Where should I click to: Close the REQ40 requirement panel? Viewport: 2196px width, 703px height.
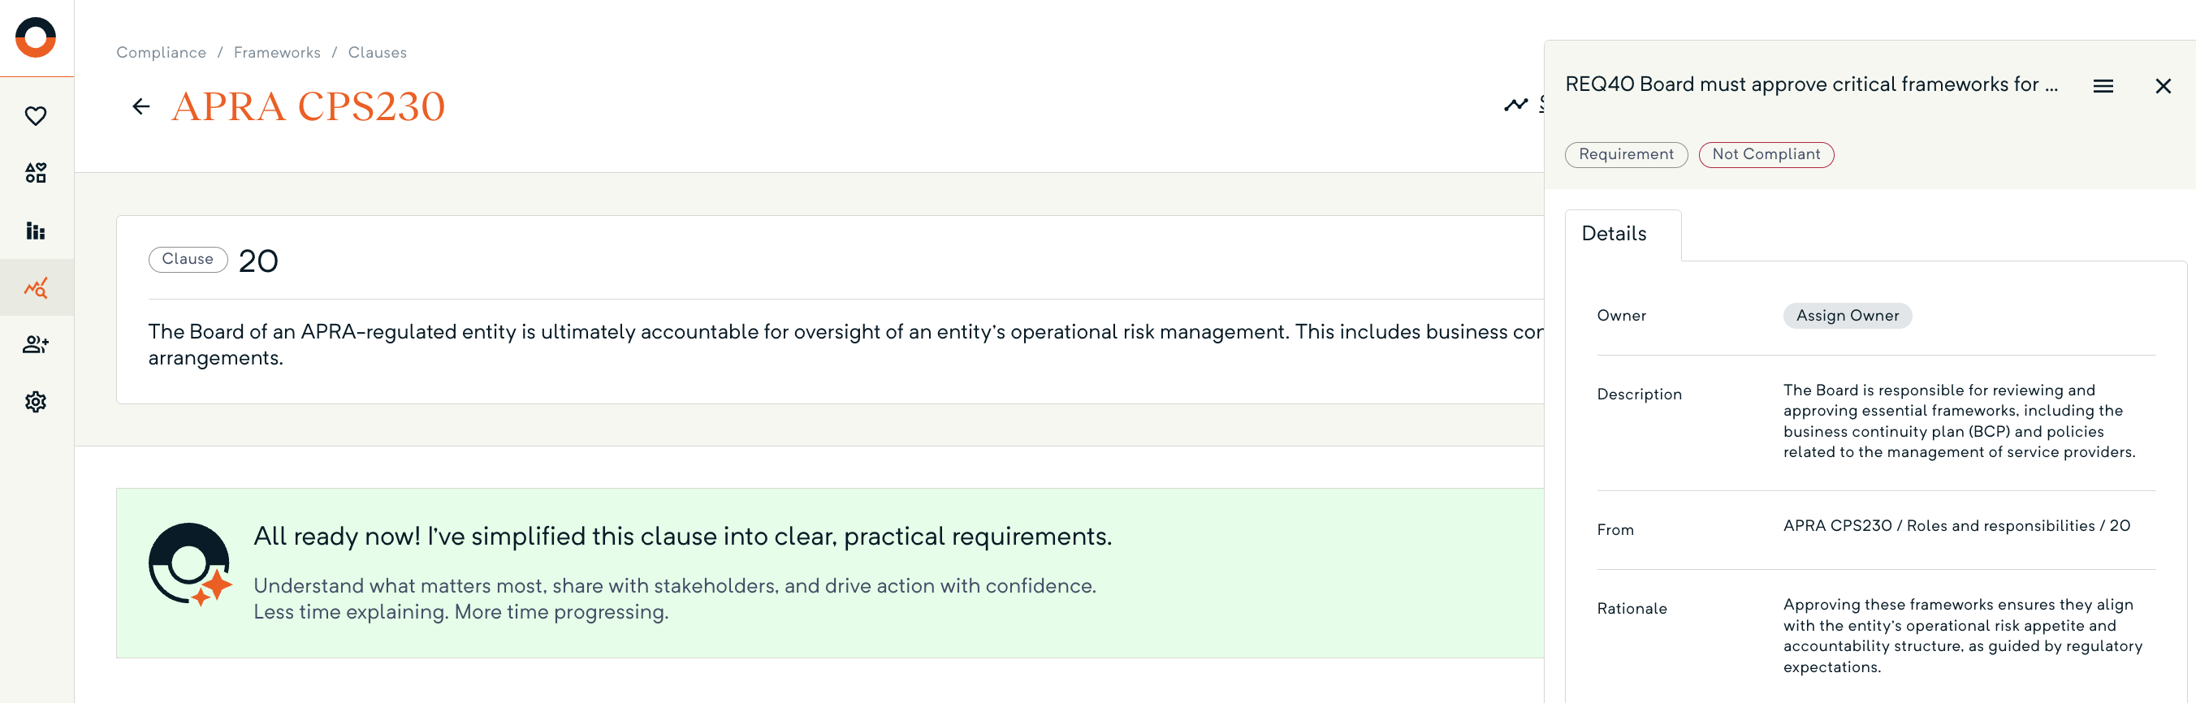(2163, 86)
